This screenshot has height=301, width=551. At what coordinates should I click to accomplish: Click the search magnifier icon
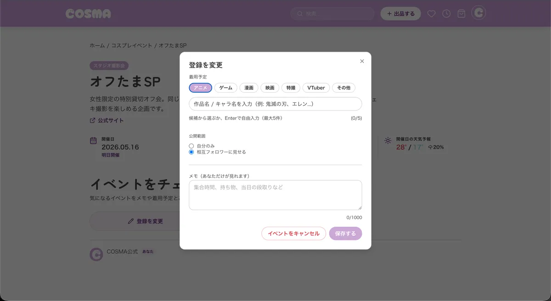(x=300, y=14)
